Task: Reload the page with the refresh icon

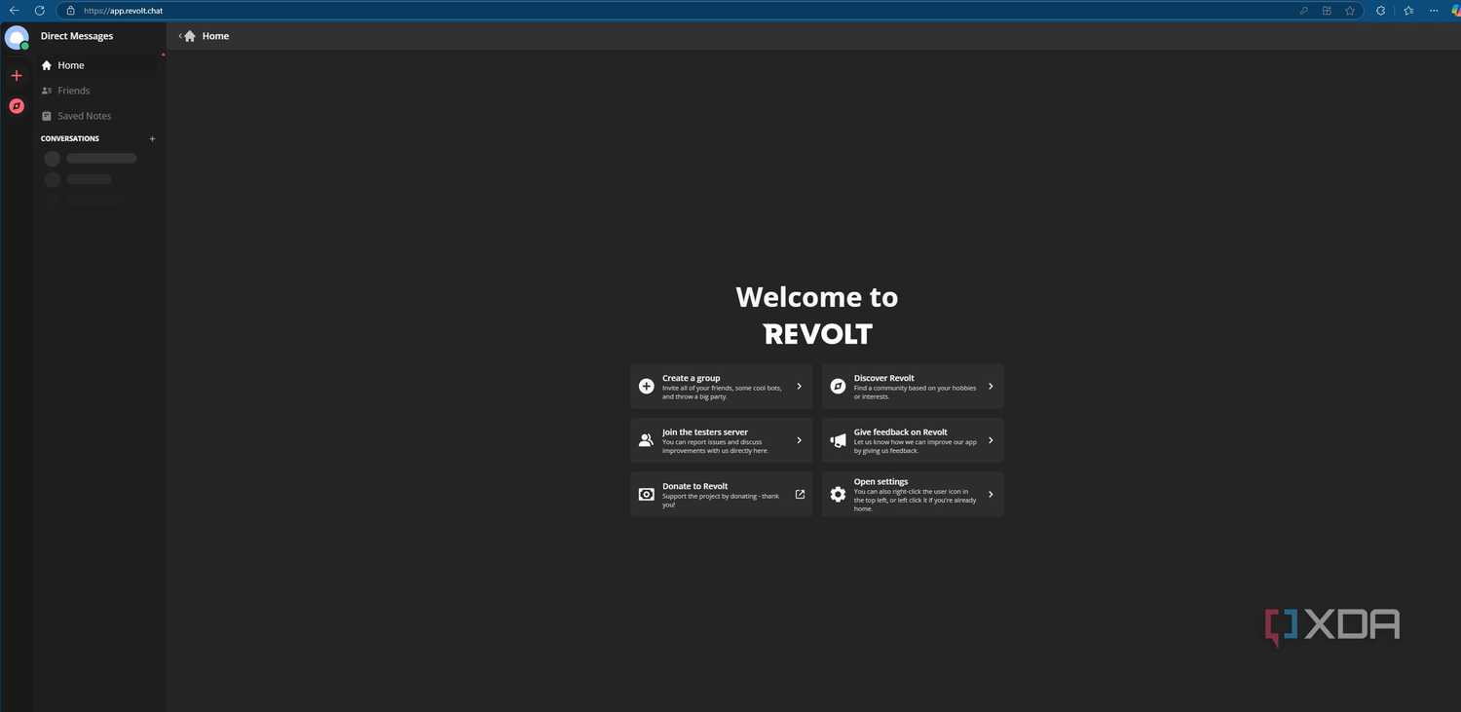Action: [x=39, y=11]
